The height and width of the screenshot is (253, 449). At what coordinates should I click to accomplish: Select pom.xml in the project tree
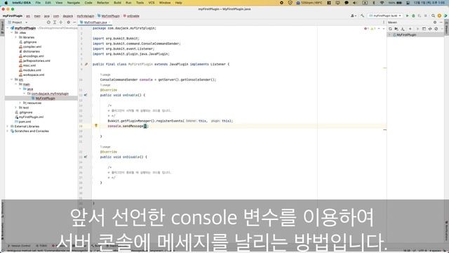25,122
